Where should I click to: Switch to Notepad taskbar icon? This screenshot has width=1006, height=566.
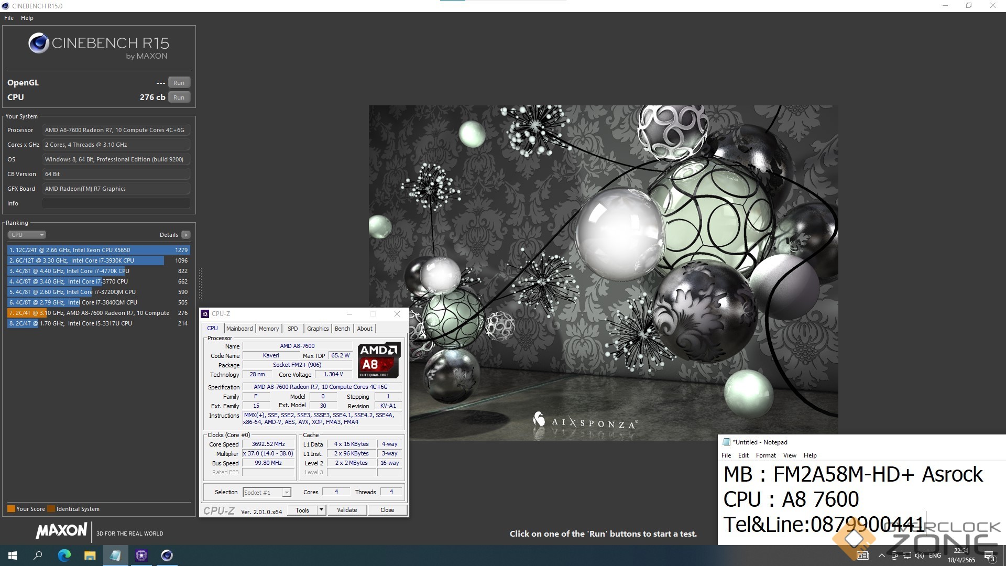point(116,556)
